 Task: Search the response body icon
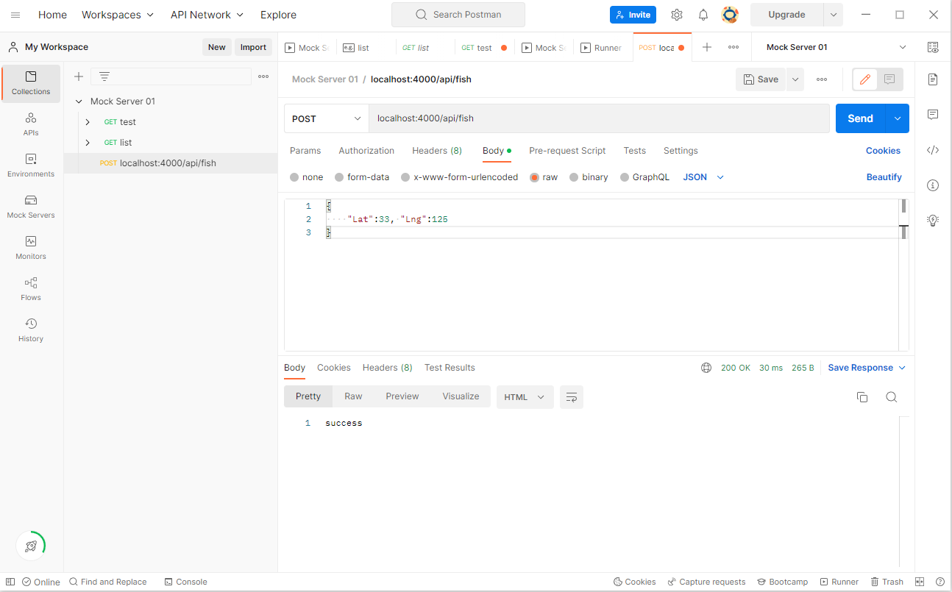click(891, 397)
